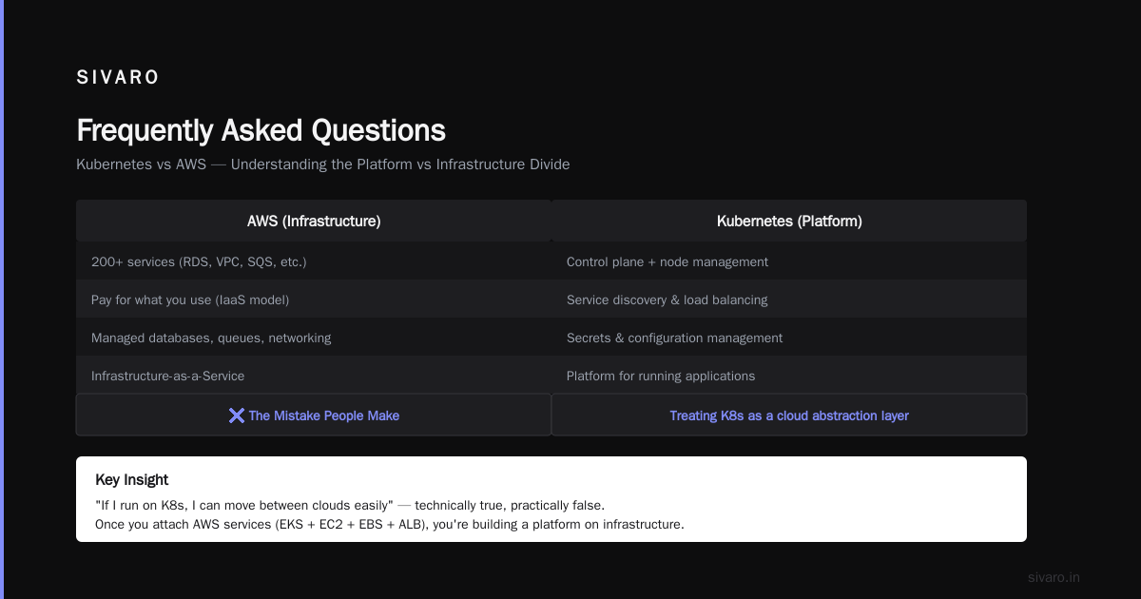Screen dimensions: 1141x599
Task: Select the Pay for what you use cell
Action: click(314, 299)
